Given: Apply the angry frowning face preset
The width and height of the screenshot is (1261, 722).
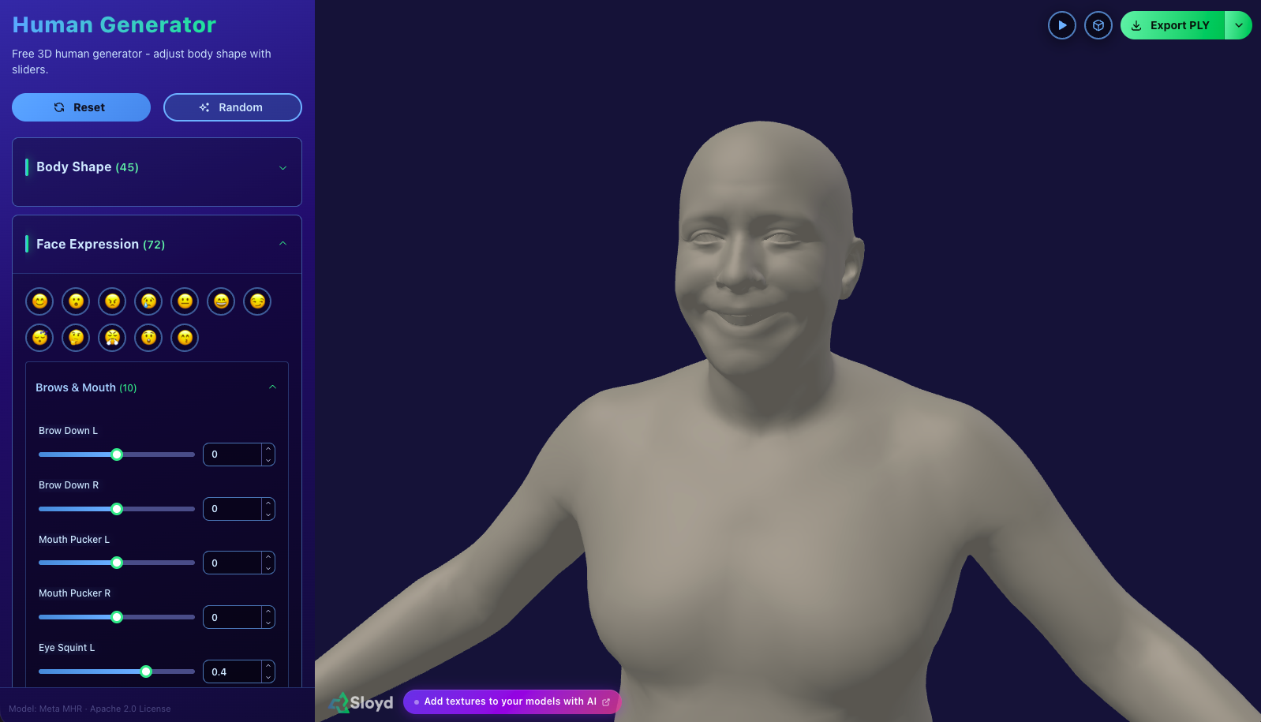Looking at the screenshot, I should coord(113,301).
